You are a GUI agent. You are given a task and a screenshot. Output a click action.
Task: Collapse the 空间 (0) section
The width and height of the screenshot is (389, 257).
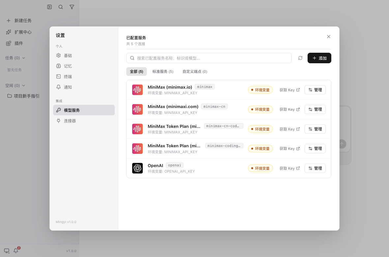[15, 86]
